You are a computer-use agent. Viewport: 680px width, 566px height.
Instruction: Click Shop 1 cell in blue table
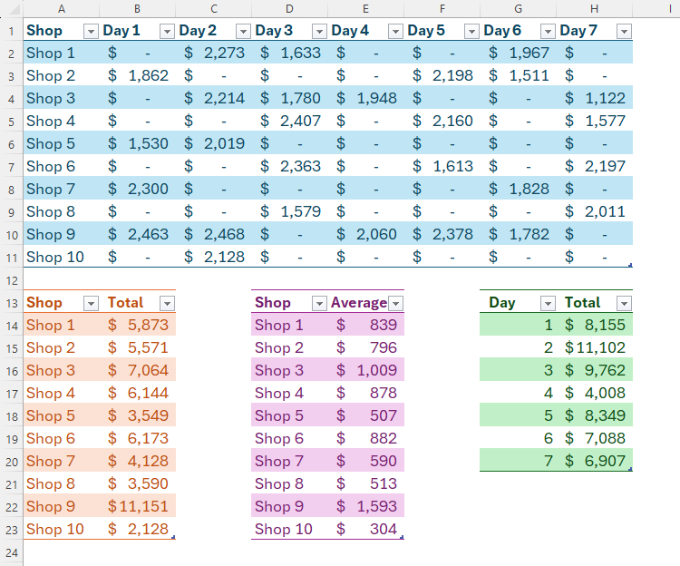coord(61,53)
